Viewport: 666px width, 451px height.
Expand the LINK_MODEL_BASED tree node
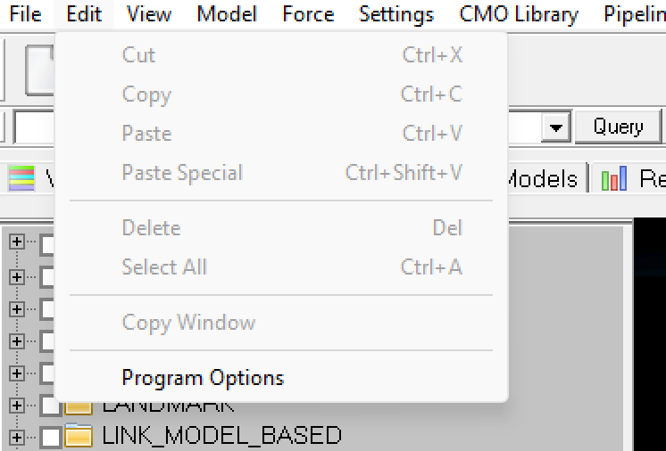(16, 437)
